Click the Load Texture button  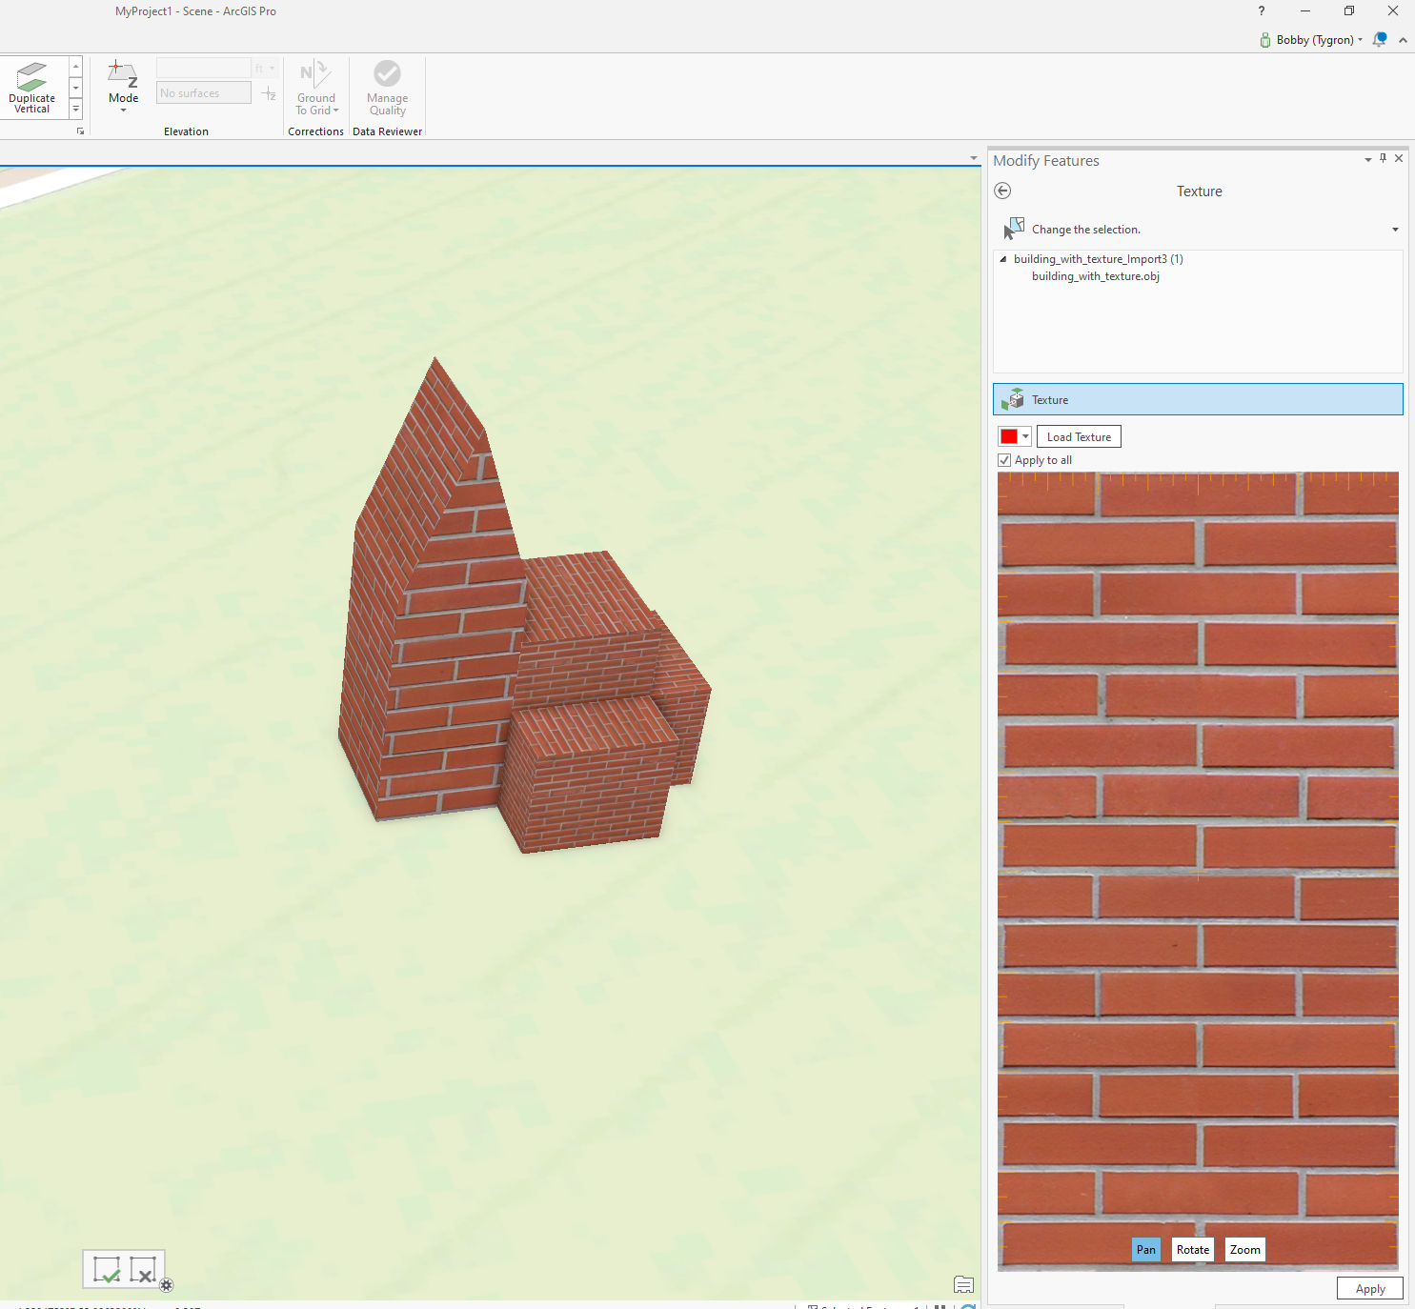[x=1079, y=437]
